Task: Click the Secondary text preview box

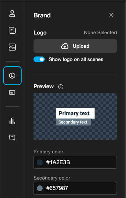Action: click(x=73, y=122)
